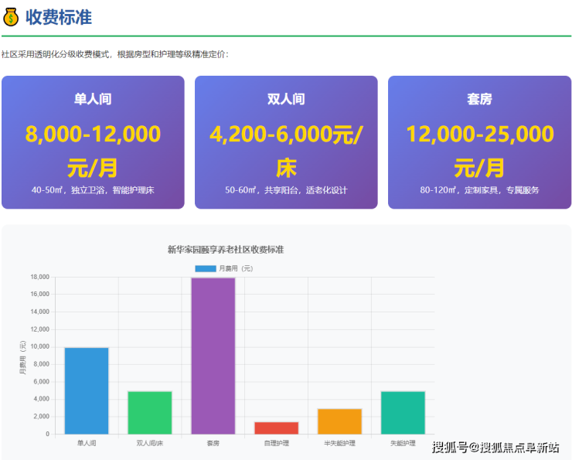Click the blue 单人间 bar in chart
Image resolution: width=572 pixels, height=460 pixels.
click(x=87, y=390)
